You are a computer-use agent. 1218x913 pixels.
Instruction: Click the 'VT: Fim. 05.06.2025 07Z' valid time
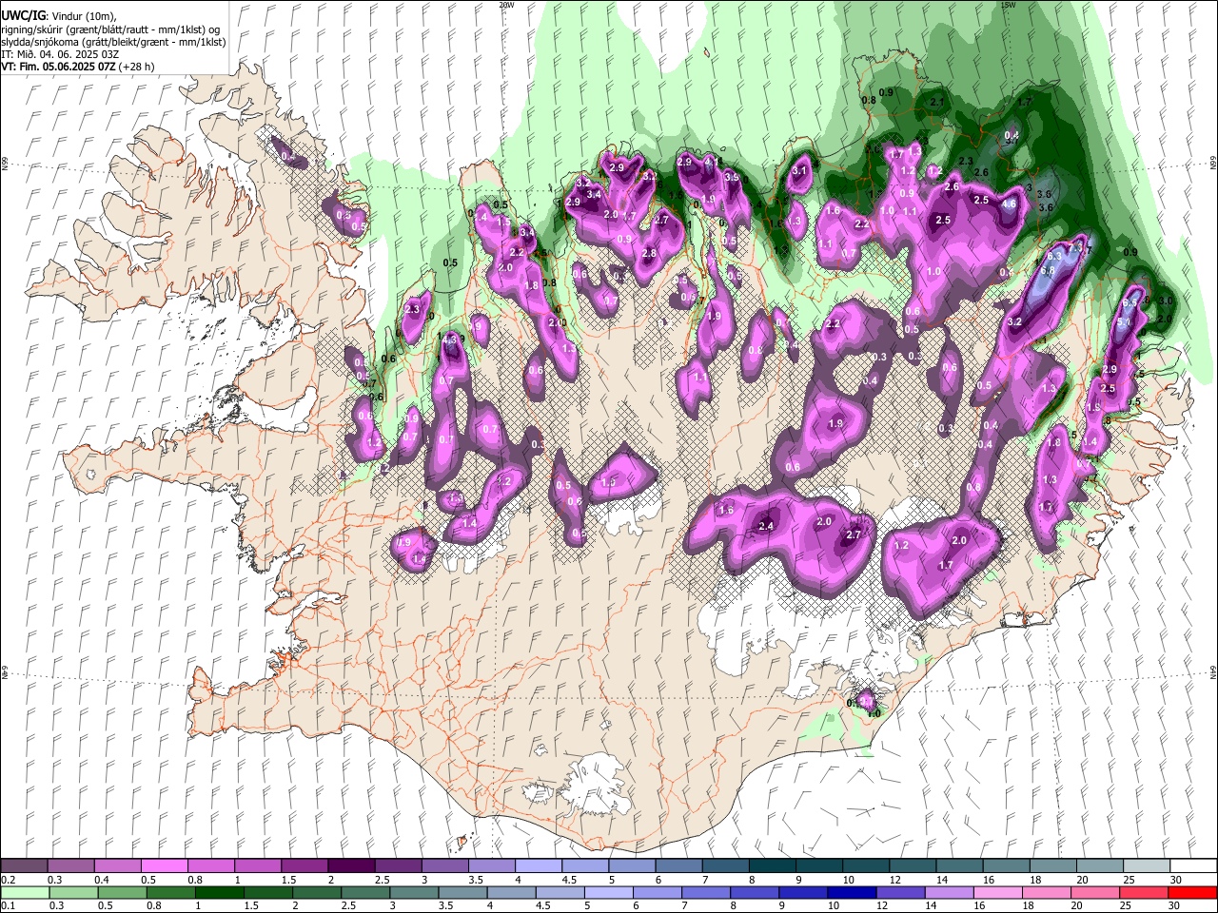(59, 67)
